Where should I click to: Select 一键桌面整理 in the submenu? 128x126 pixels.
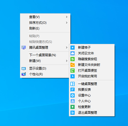92,84
